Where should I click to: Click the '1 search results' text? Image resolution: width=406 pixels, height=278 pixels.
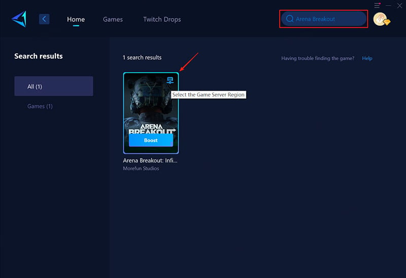pos(142,58)
